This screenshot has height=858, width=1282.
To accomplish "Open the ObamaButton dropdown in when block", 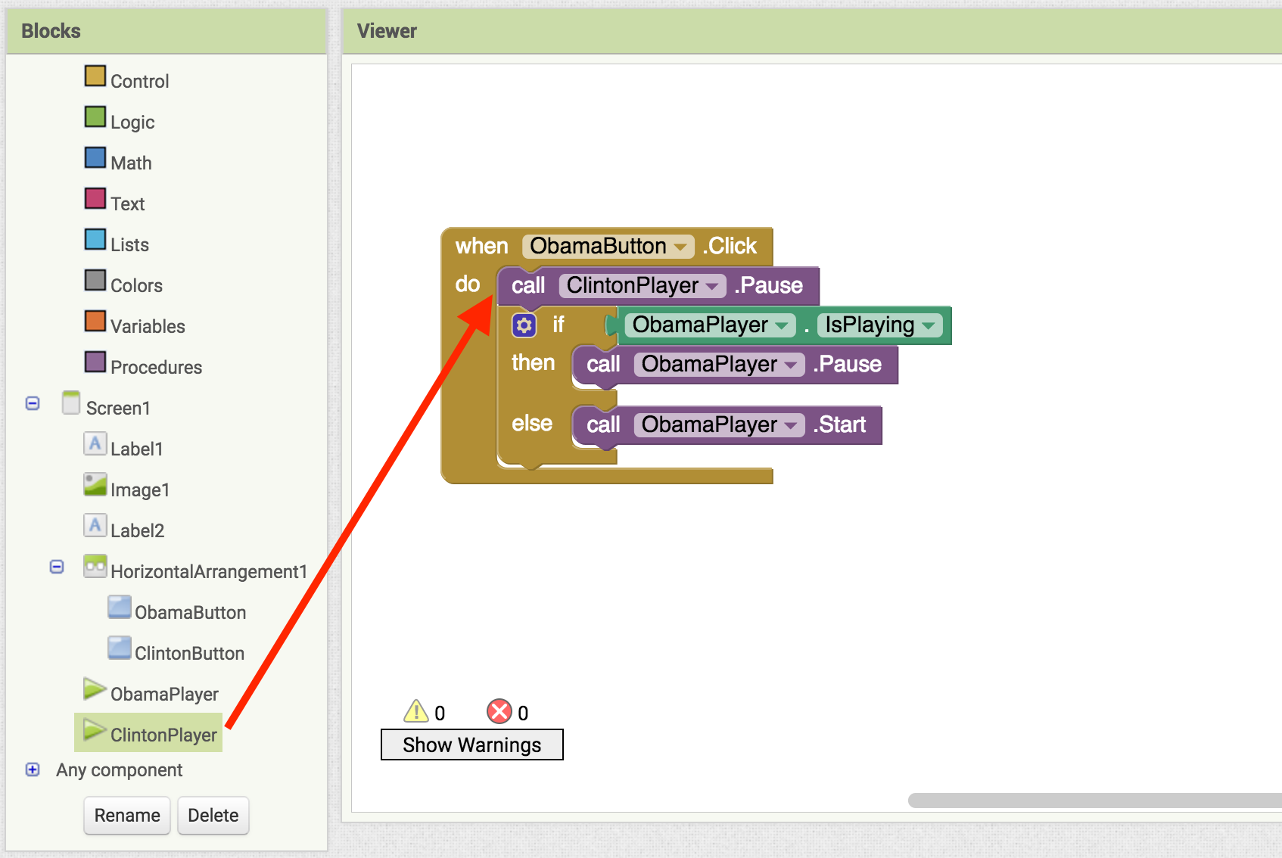I will (680, 247).
